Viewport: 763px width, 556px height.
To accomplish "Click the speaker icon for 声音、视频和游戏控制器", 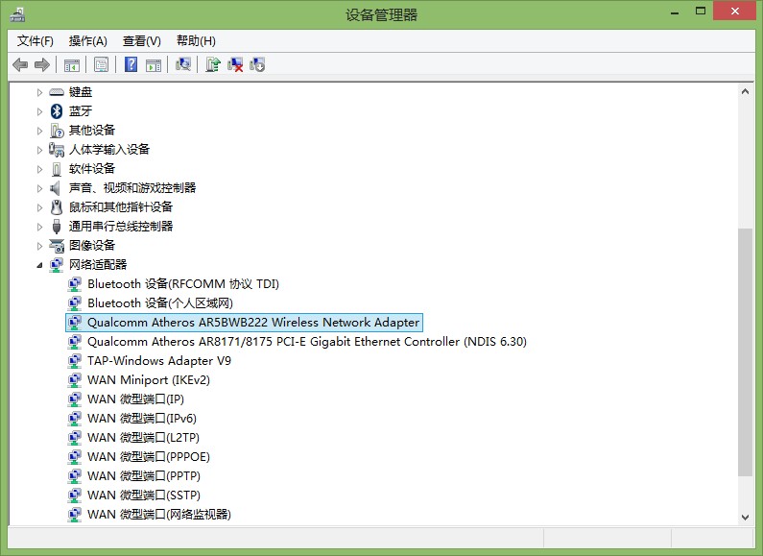I will [56, 188].
